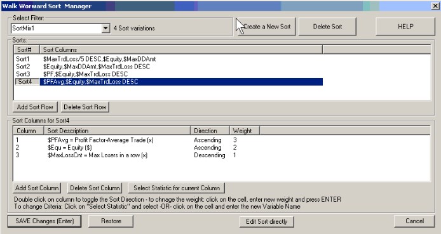Cancel the Sort Manager dialog
Screen dimensions: 441x234
click(x=414, y=221)
